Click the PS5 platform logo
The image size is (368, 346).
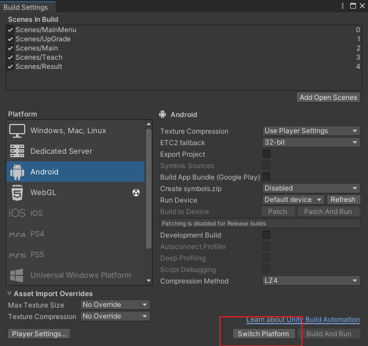[17, 255]
